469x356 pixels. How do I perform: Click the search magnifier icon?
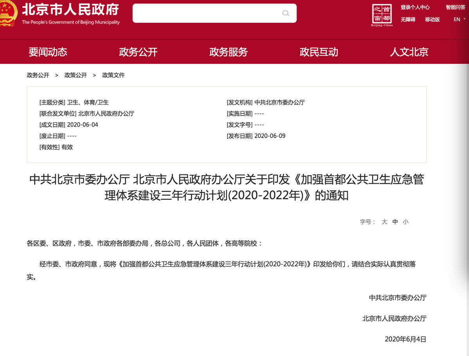[286, 13]
